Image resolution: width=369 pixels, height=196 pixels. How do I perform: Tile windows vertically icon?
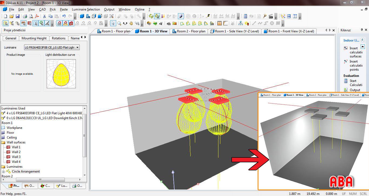tap(295, 16)
